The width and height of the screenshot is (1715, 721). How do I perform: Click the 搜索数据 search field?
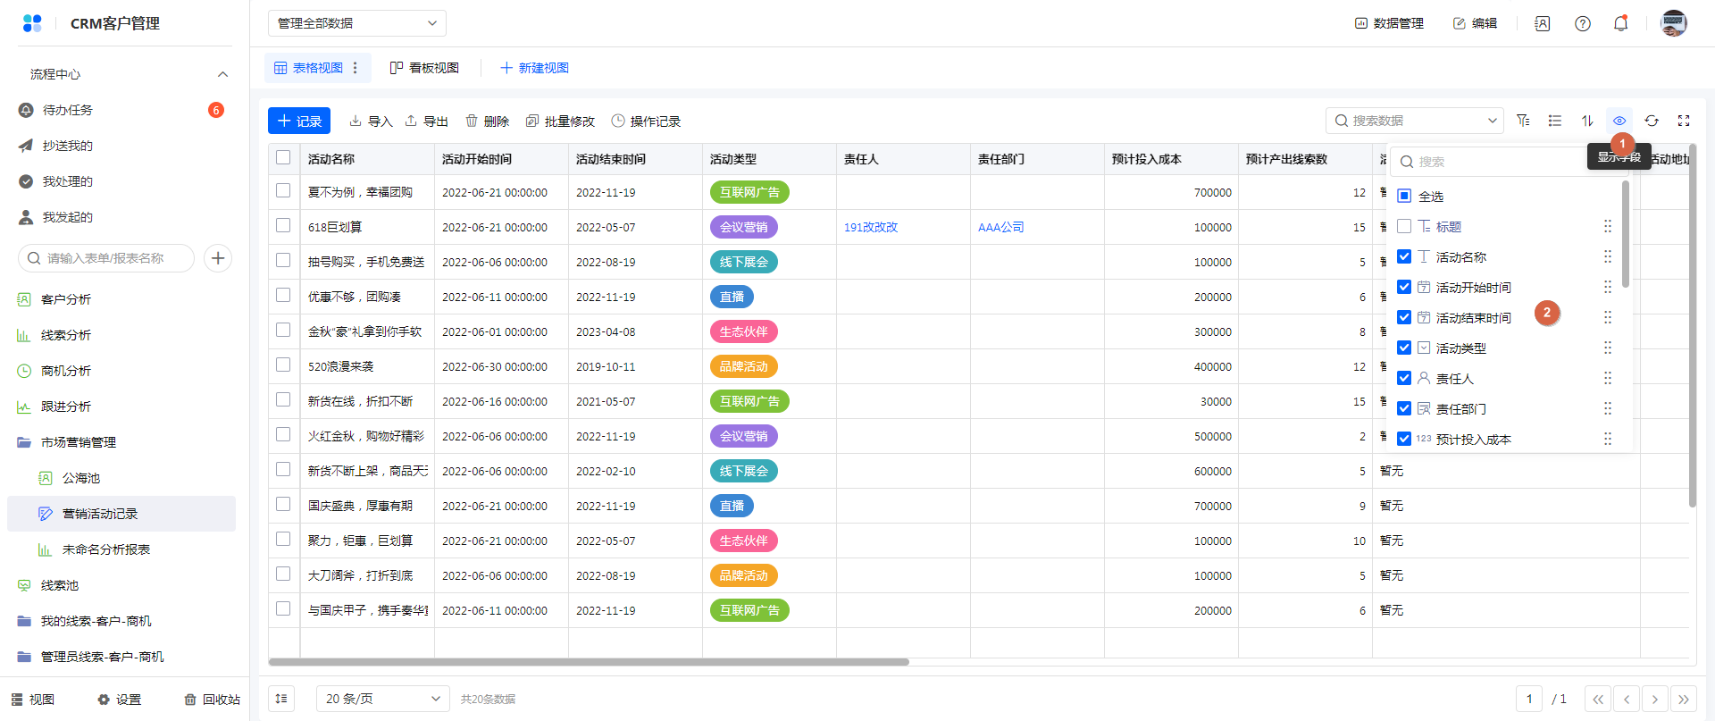click(x=1411, y=121)
